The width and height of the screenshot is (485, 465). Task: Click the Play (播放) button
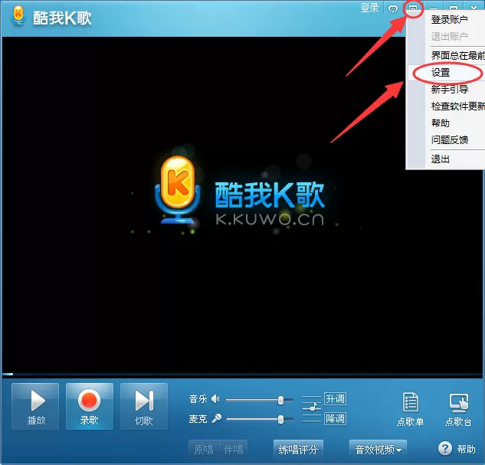(35, 406)
